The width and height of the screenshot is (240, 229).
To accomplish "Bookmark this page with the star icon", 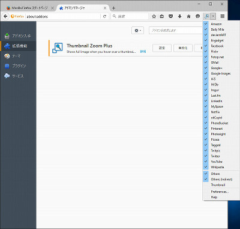I will (x=154, y=16).
